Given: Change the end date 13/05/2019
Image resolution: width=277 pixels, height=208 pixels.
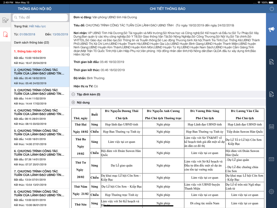Looking at the screenshot, I should coord(60,34).
